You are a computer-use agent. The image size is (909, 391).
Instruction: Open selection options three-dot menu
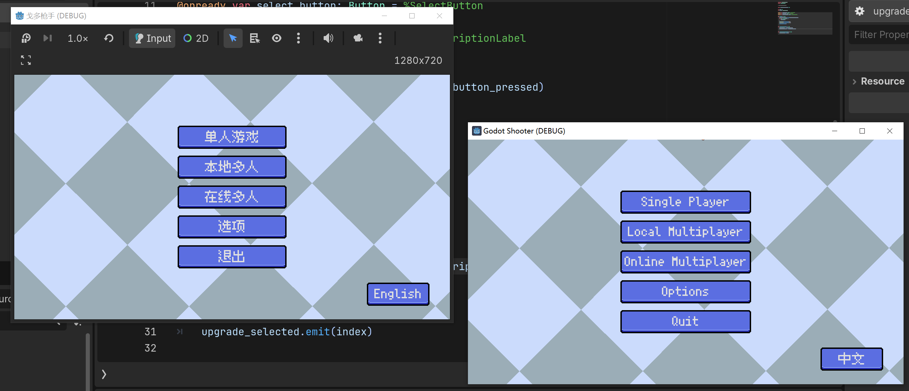[298, 38]
